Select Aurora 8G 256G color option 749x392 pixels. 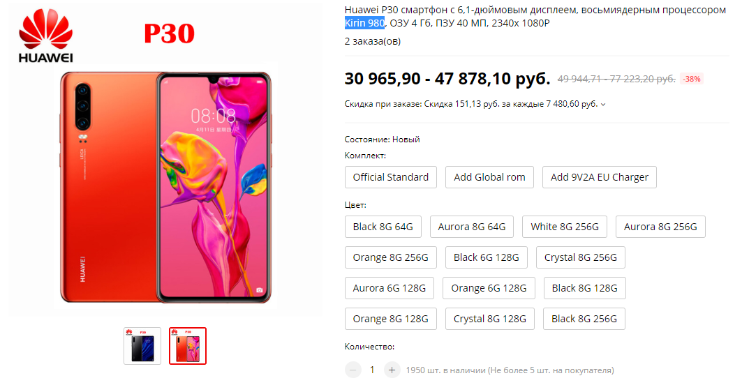click(660, 227)
